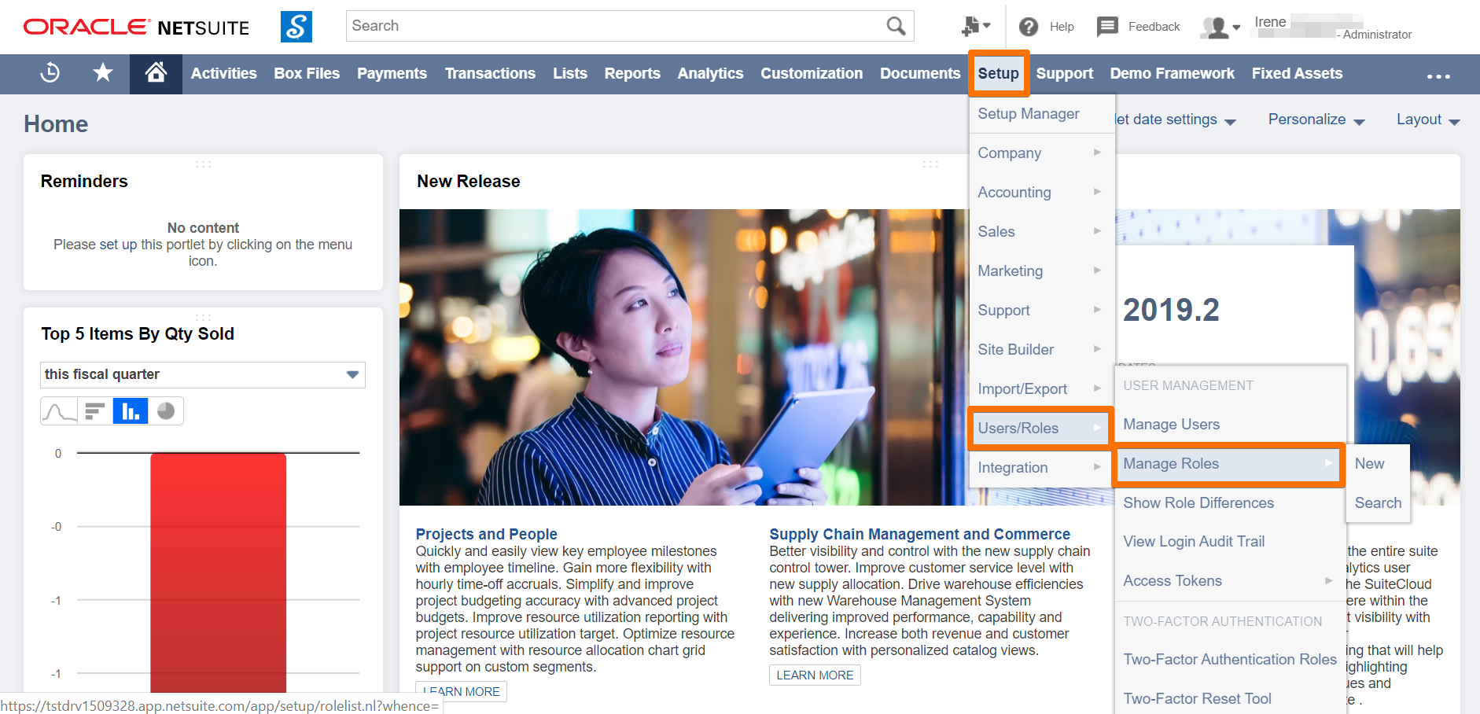Viewport: 1480px width, 714px height.
Task: Open the date settings dropdown
Action: pos(1176,120)
